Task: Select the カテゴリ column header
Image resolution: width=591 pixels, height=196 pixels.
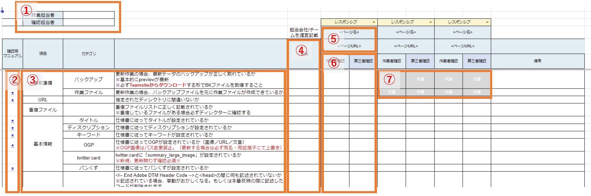Action: (89, 54)
